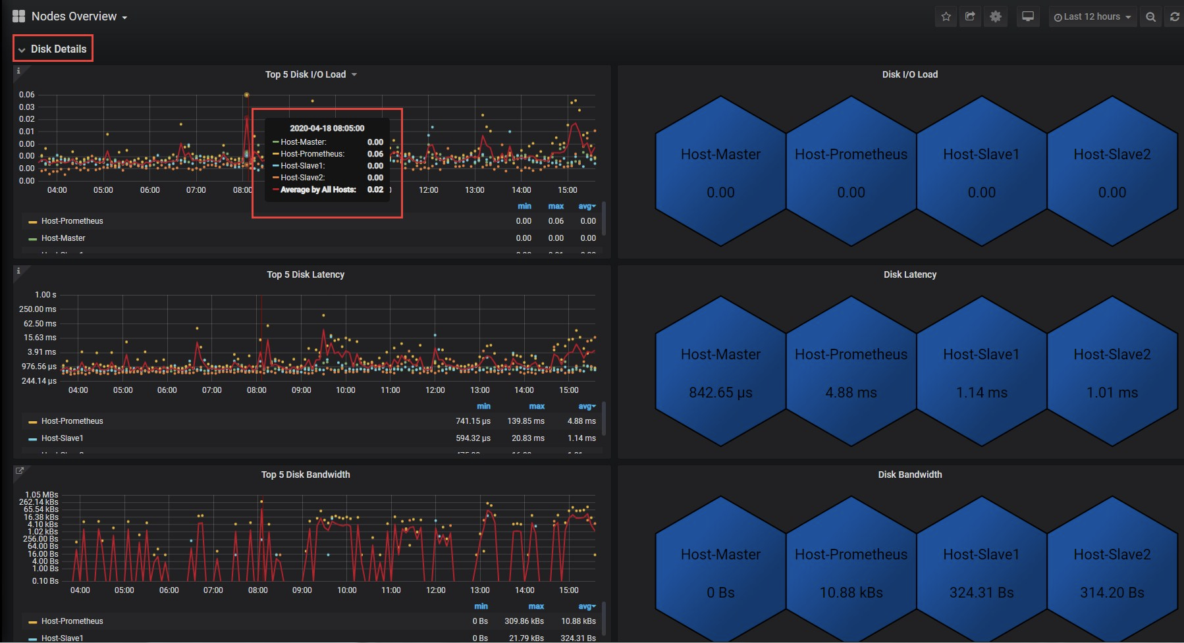1184x643 pixels.
Task: Collapse the Disk Details row
Action: click(x=53, y=49)
